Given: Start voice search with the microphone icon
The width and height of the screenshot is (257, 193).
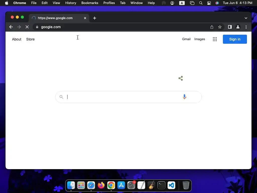Looking at the screenshot, I should [x=184, y=97].
